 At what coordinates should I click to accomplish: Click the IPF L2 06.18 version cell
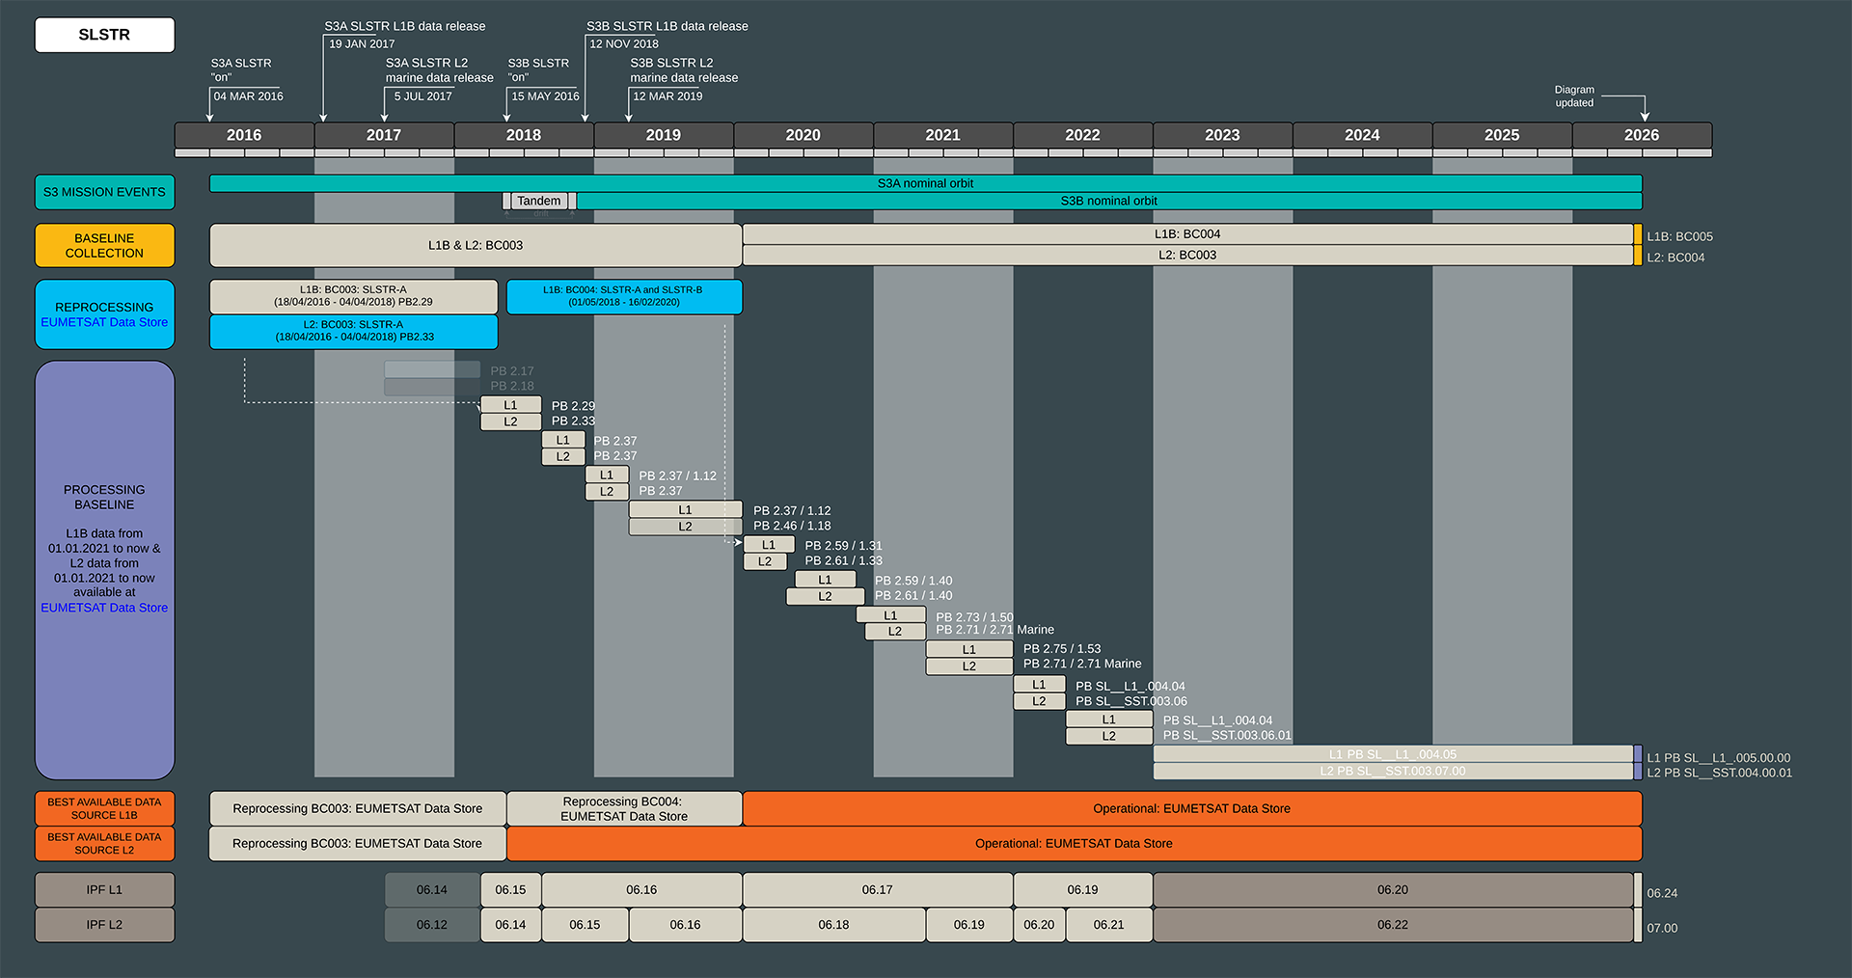834,925
